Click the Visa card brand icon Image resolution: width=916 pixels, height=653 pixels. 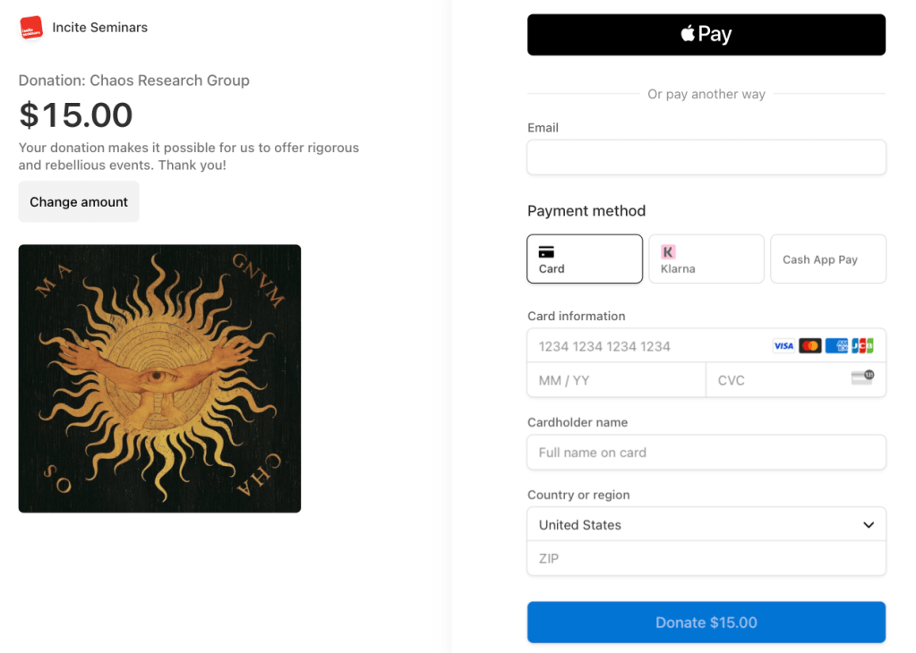click(783, 346)
